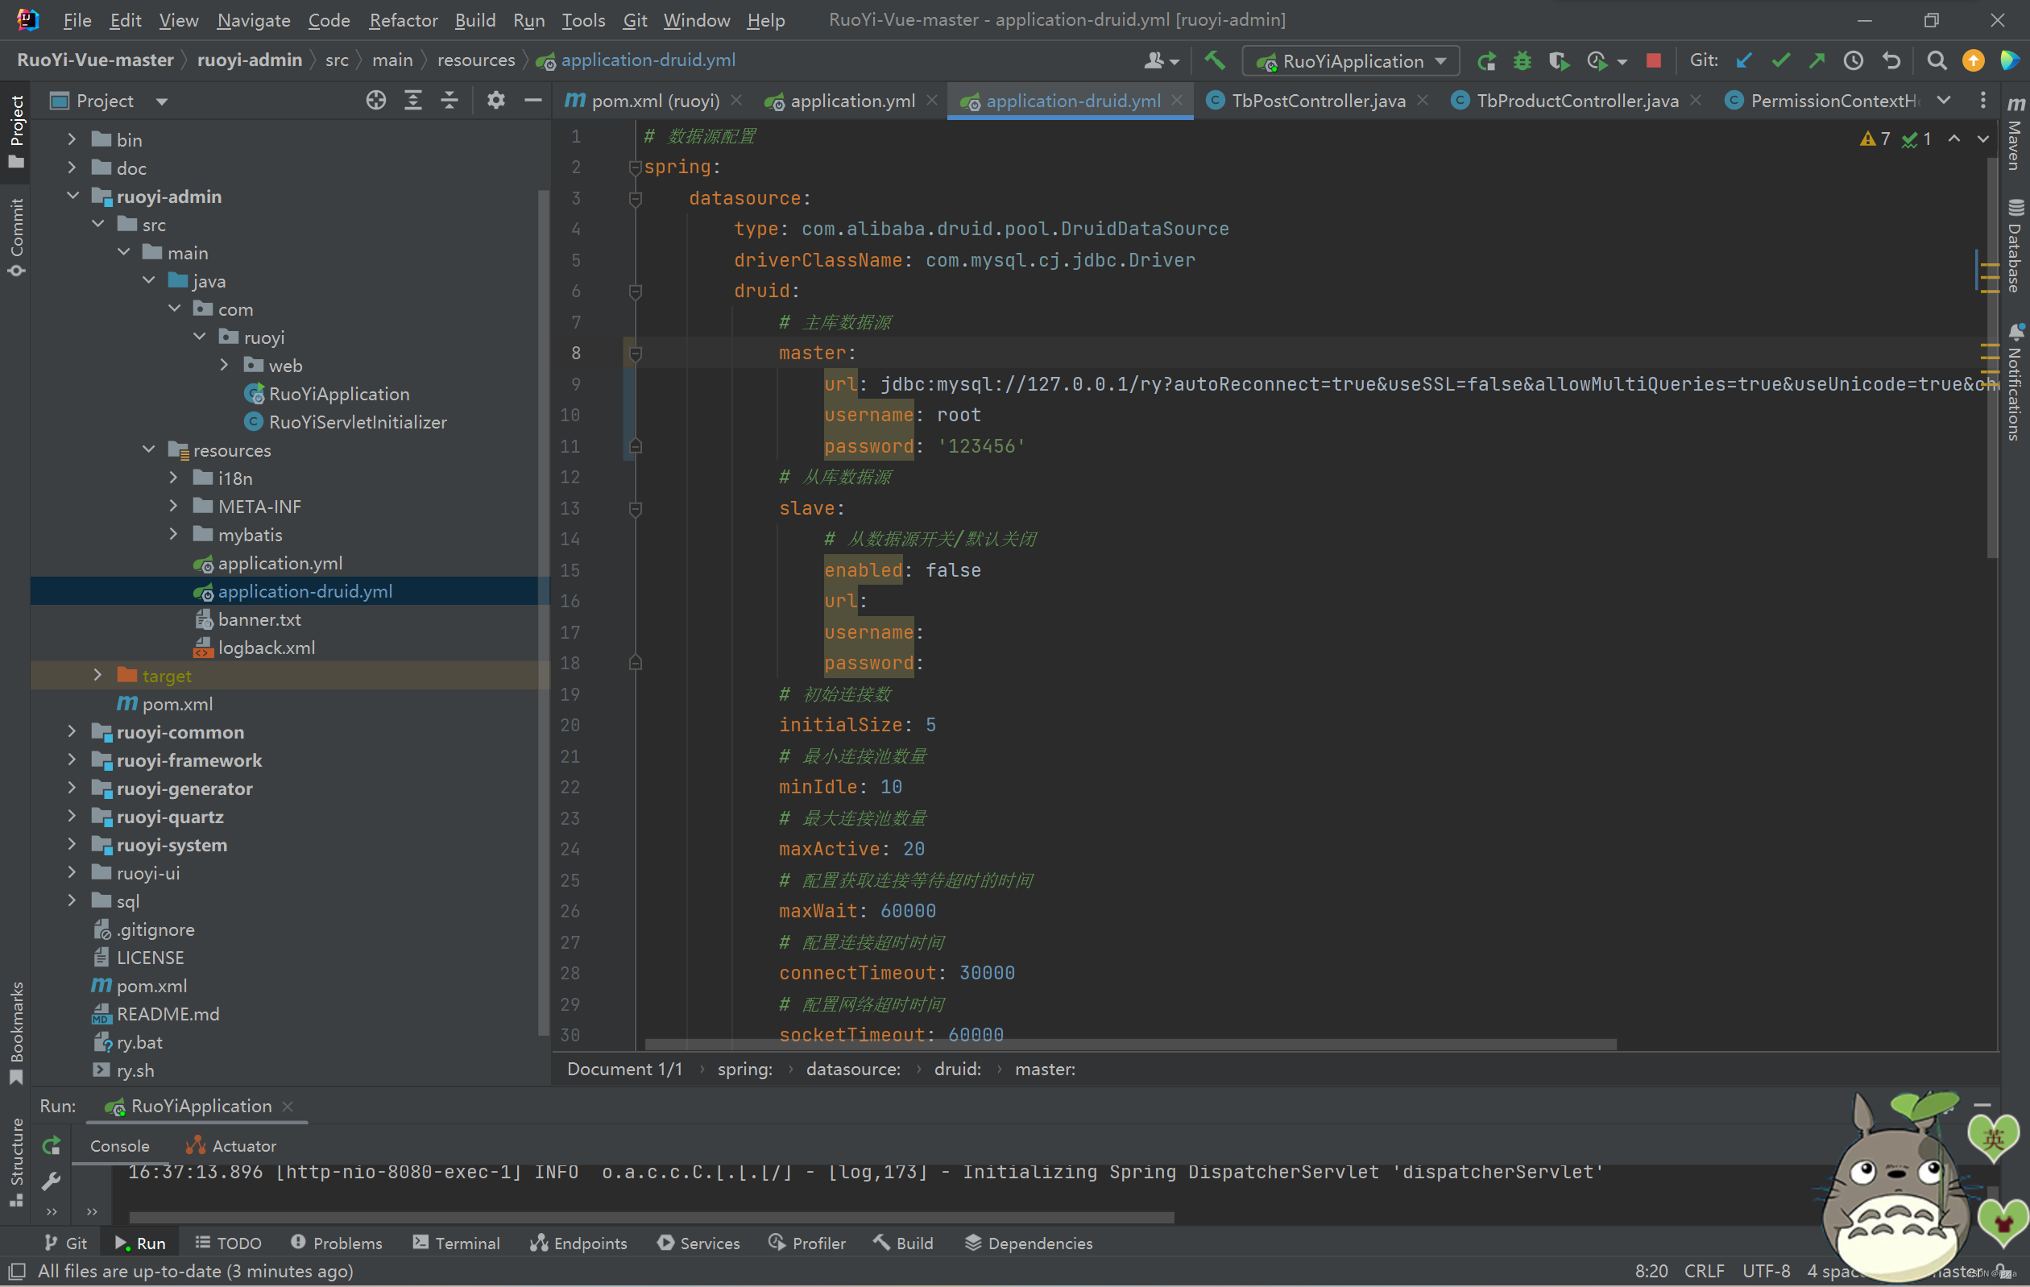Open RuoYiApplication run configuration dropdown

pyautogui.click(x=1351, y=60)
